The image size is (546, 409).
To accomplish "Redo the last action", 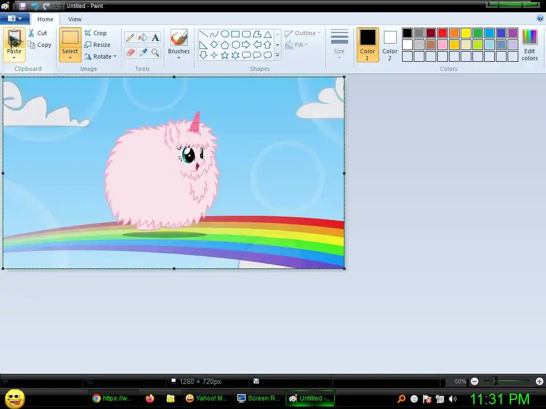I will [x=46, y=6].
